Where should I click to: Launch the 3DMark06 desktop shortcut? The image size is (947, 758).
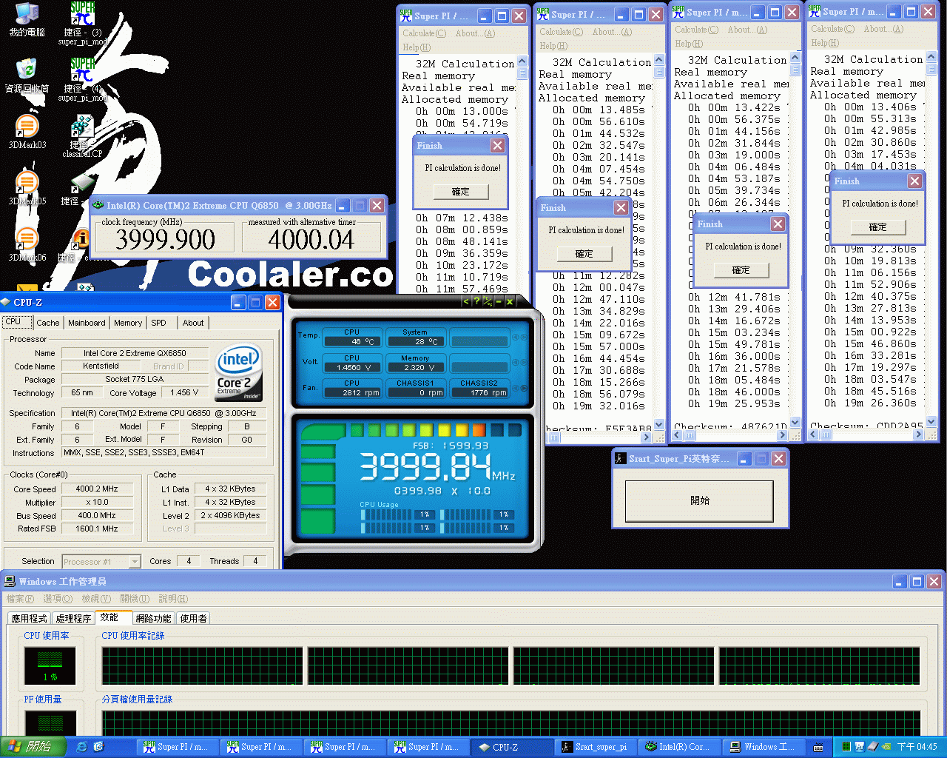(27, 244)
